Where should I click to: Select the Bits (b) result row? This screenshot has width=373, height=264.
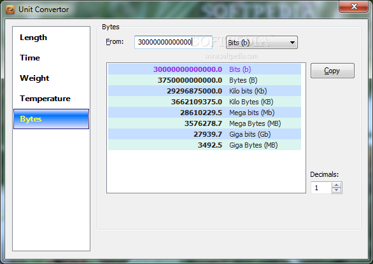coord(204,69)
